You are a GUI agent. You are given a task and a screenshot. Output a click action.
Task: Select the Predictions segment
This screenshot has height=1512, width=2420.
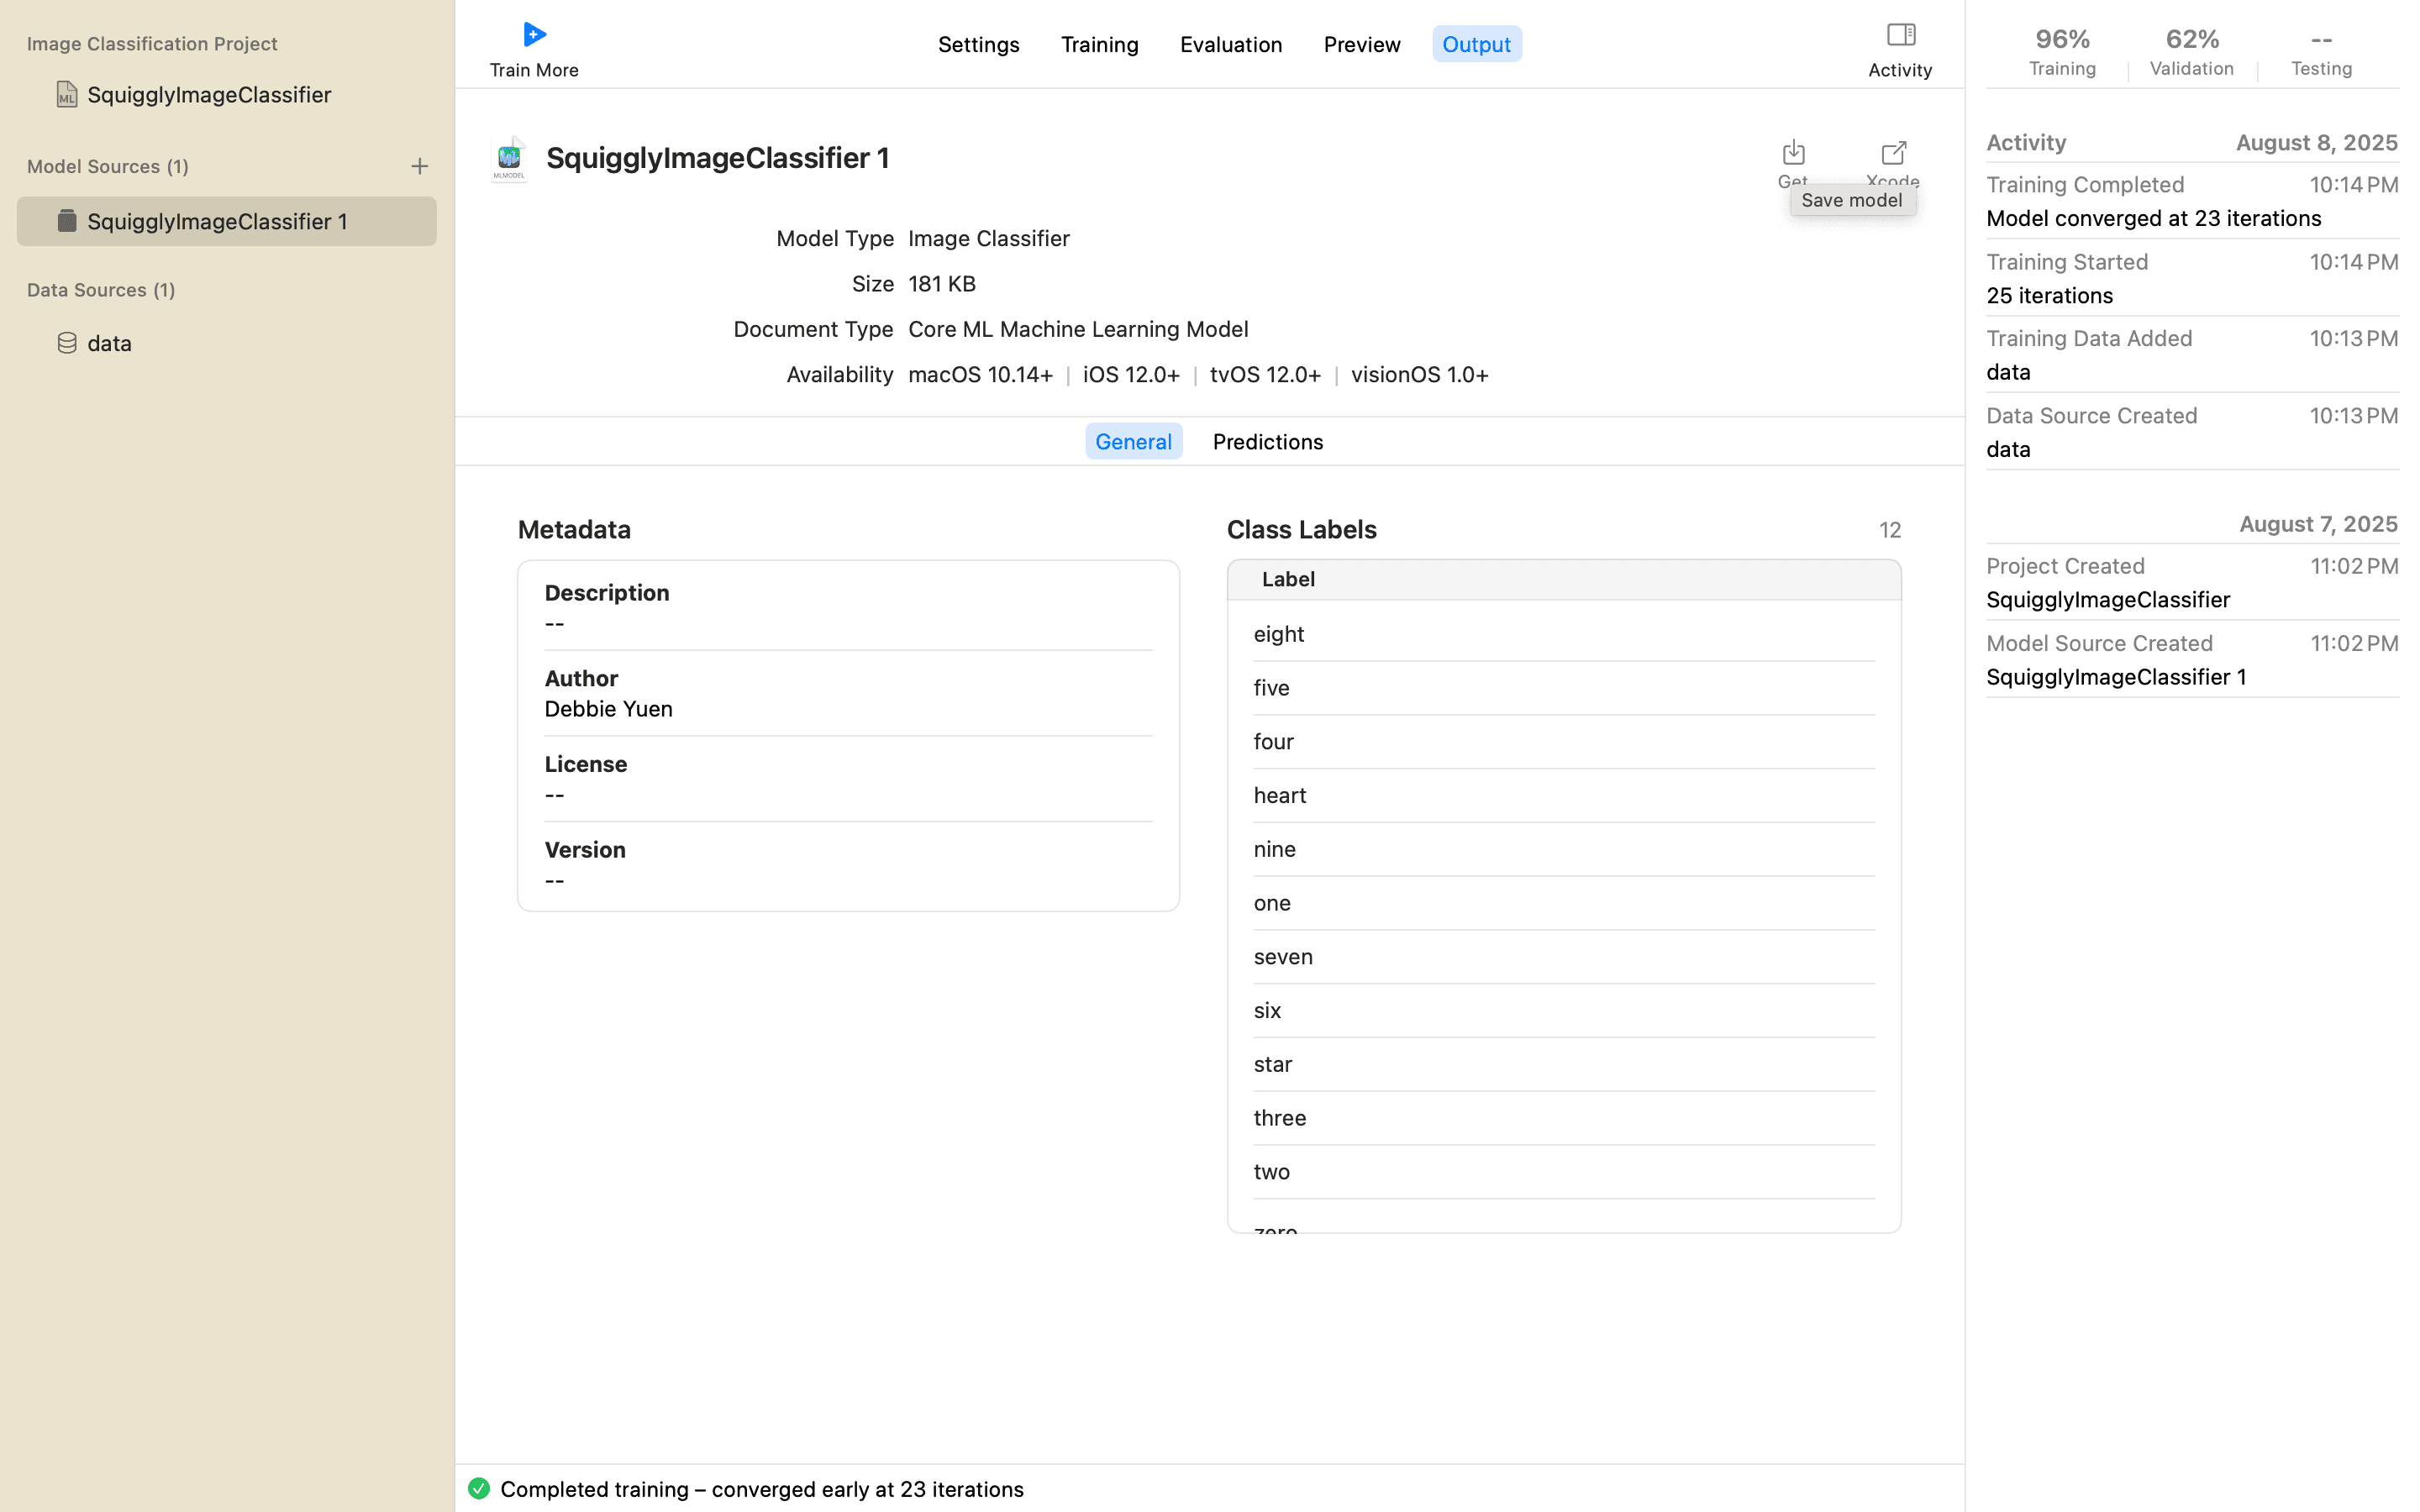1267,441
